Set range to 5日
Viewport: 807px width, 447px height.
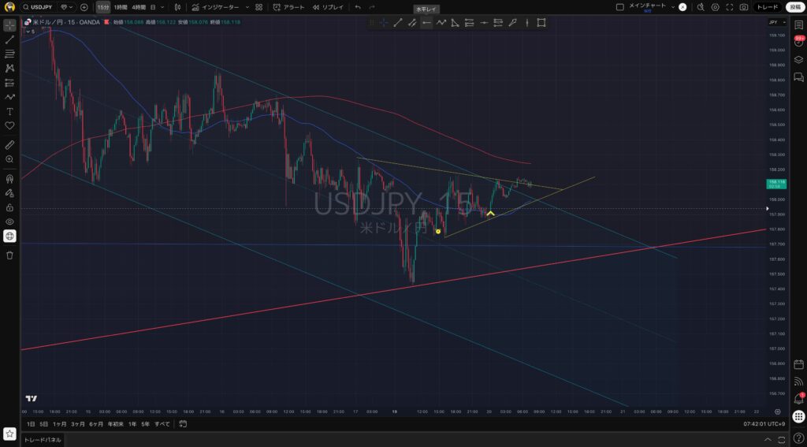tap(44, 424)
